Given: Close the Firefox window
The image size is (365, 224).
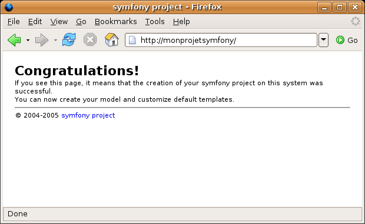Looking at the screenshot, I should tap(355, 7).
